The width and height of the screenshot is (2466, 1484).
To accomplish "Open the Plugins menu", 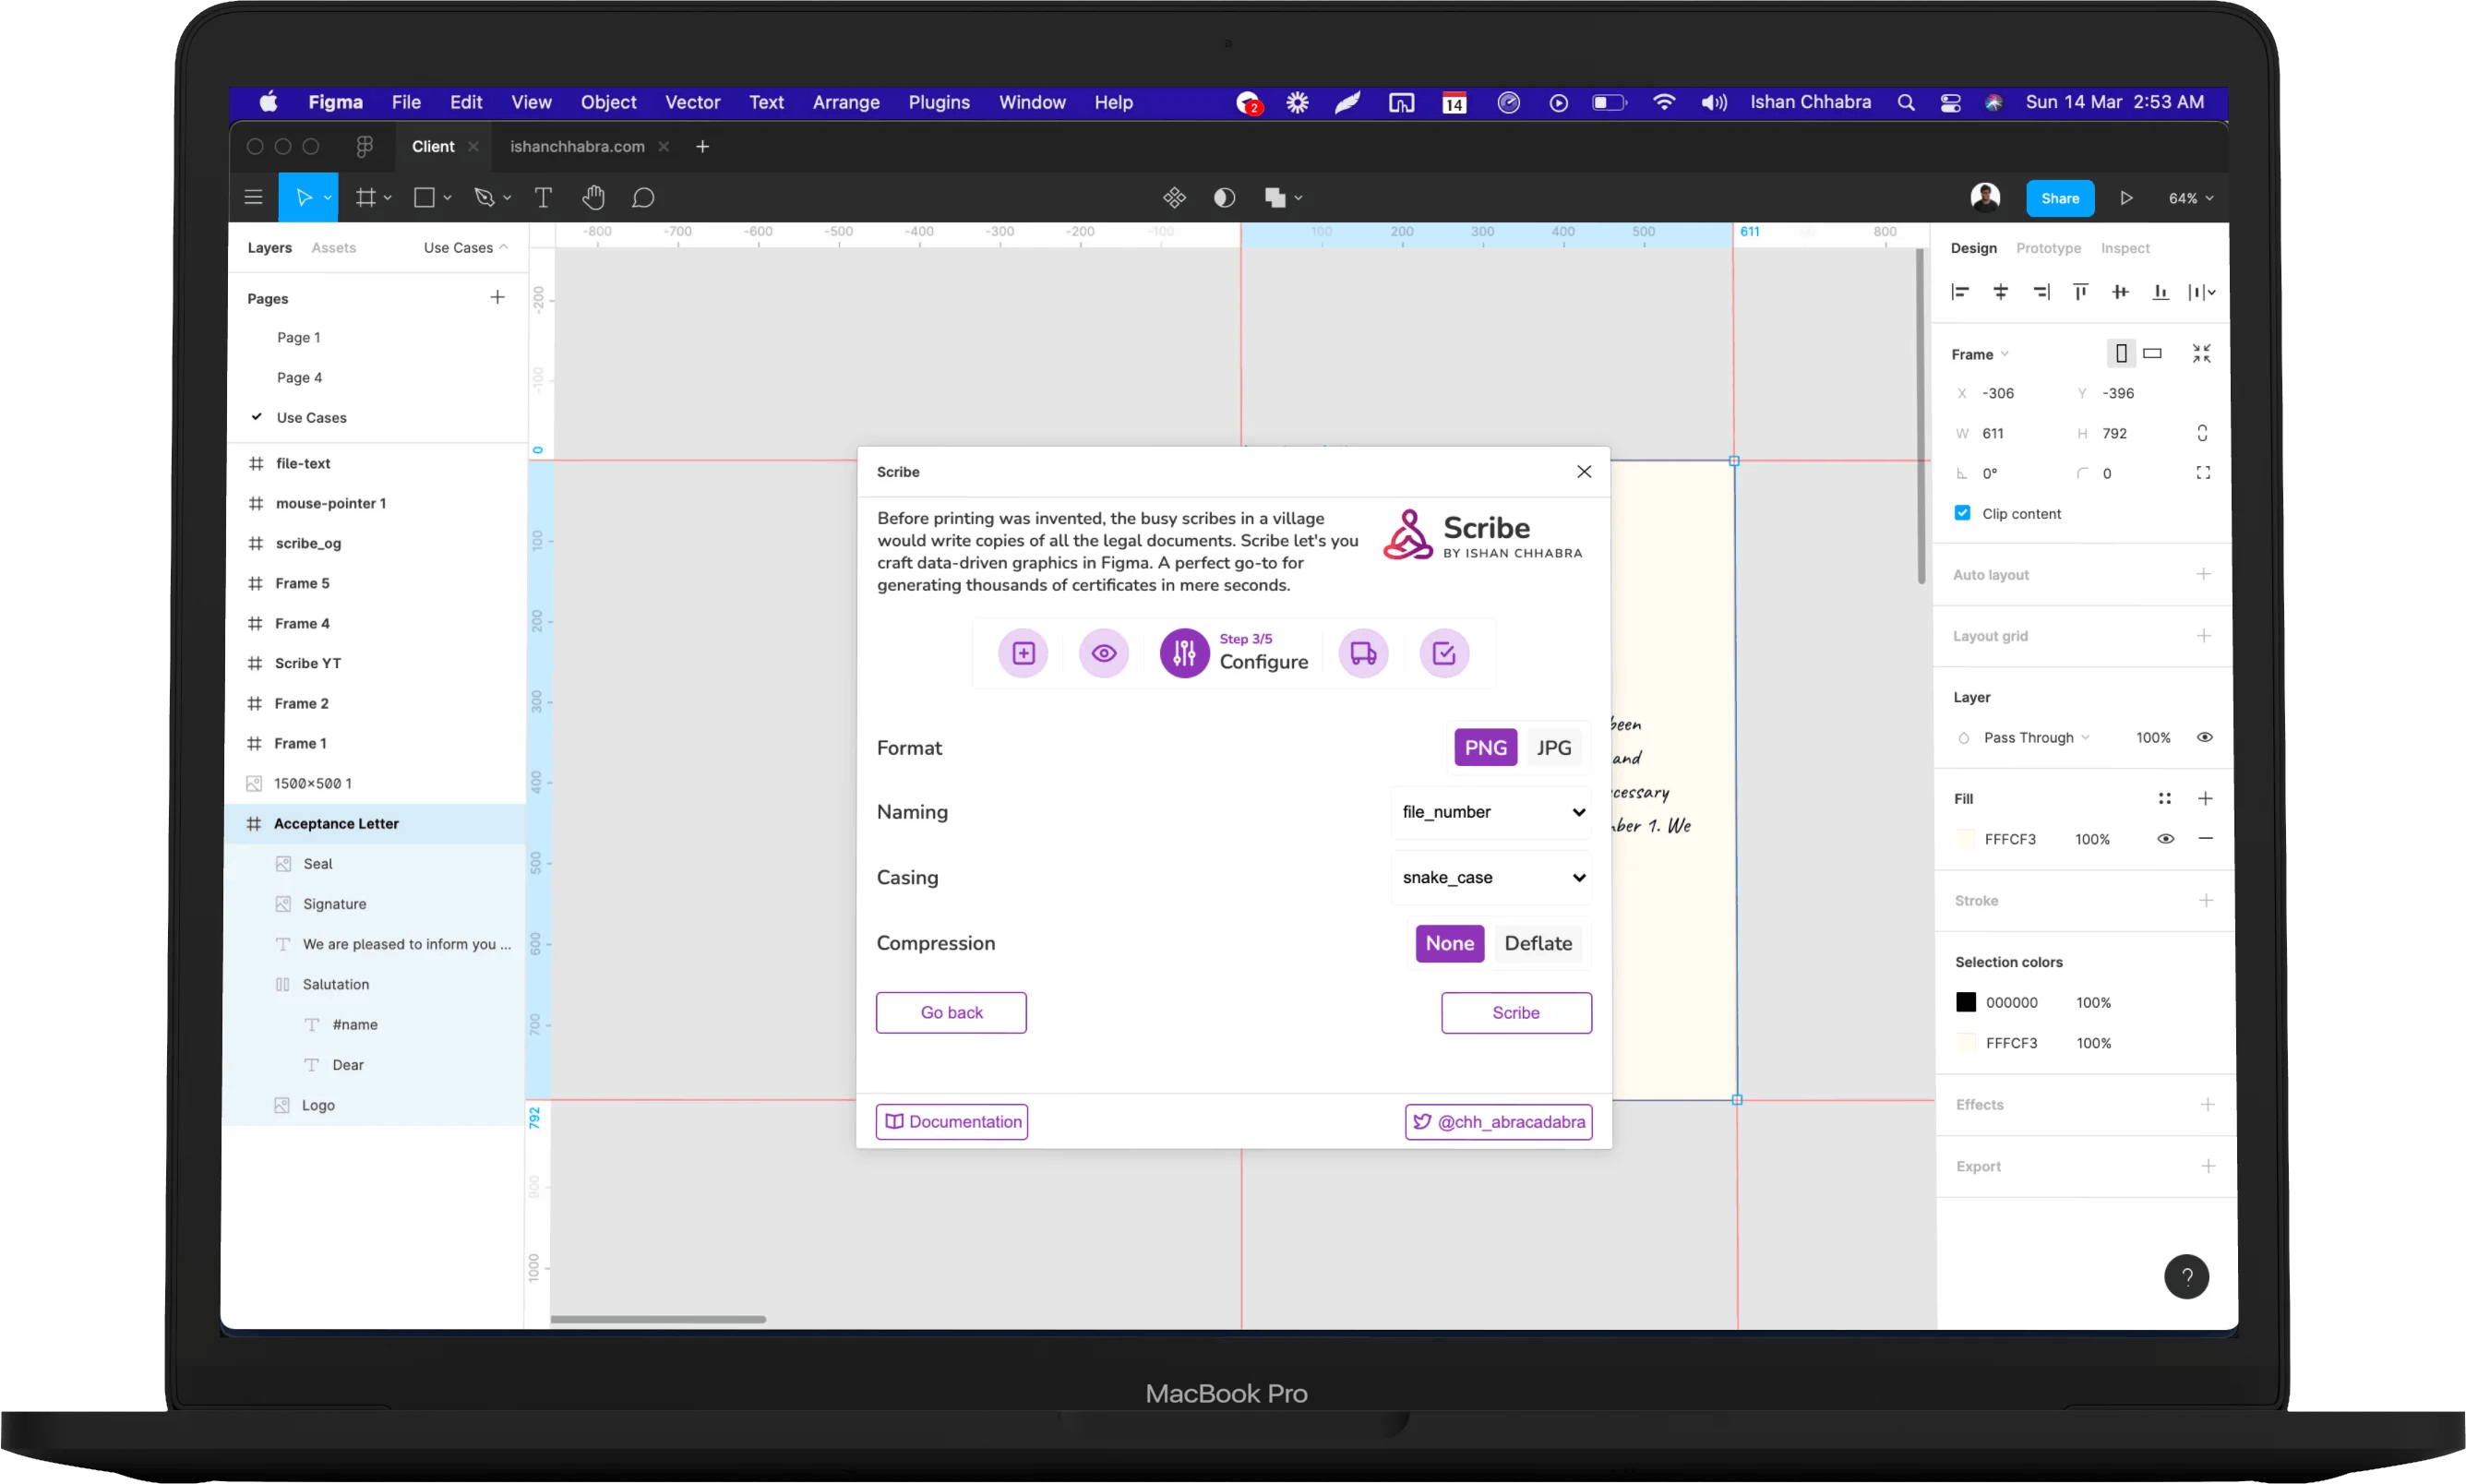I will point(938,102).
